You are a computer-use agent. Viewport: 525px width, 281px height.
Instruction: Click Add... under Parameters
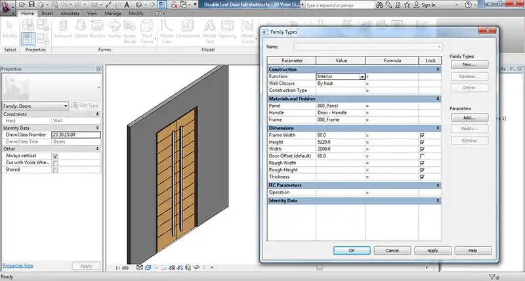[x=469, y=118]
